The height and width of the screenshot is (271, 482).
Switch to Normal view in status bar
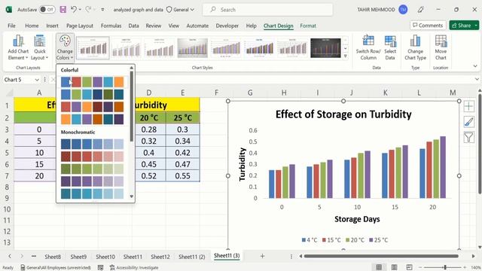tap(379, 267)
